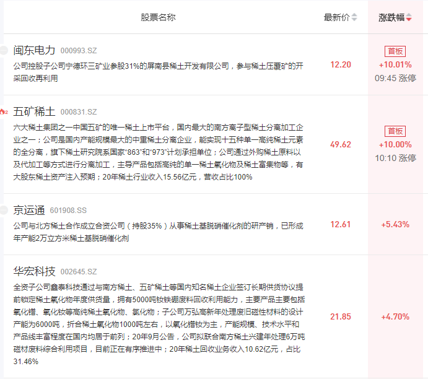Click the 09:45 涨停 time label

click(395, 78)
